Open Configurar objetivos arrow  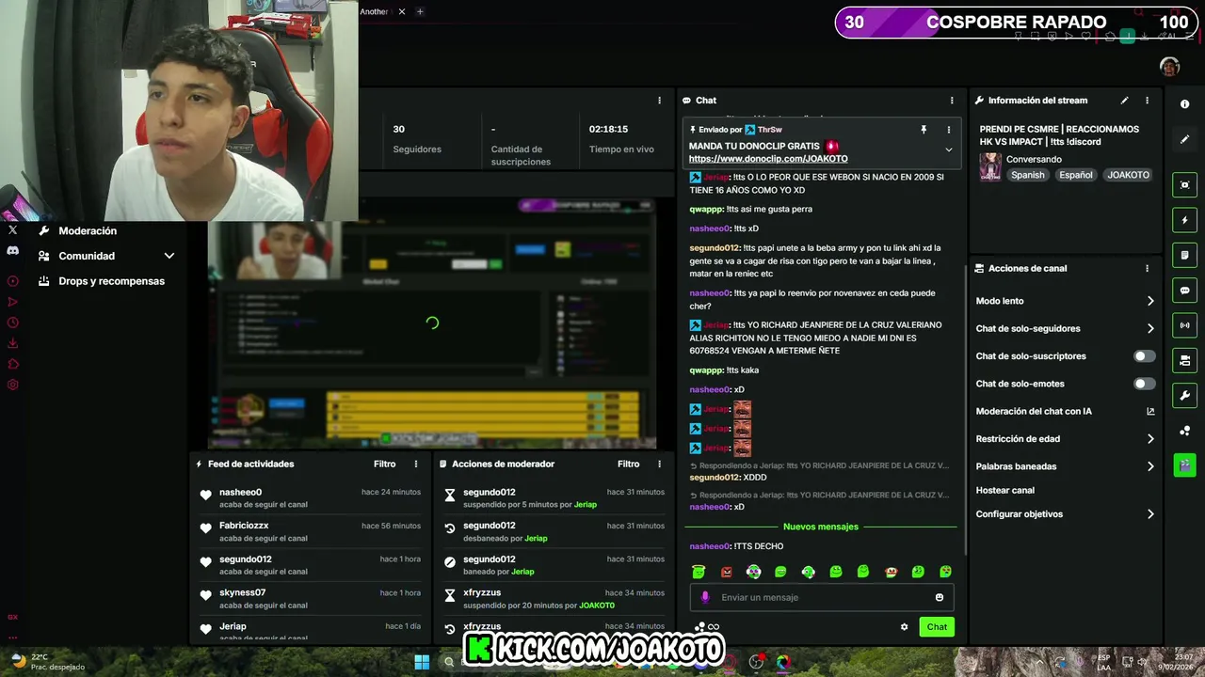point(1149,514)
